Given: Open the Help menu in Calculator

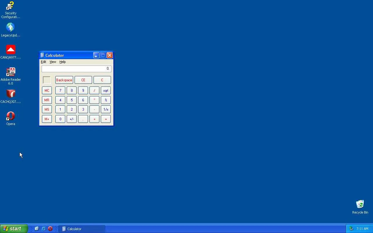Looking at the screenshot, I should click(x=63, y=62).
